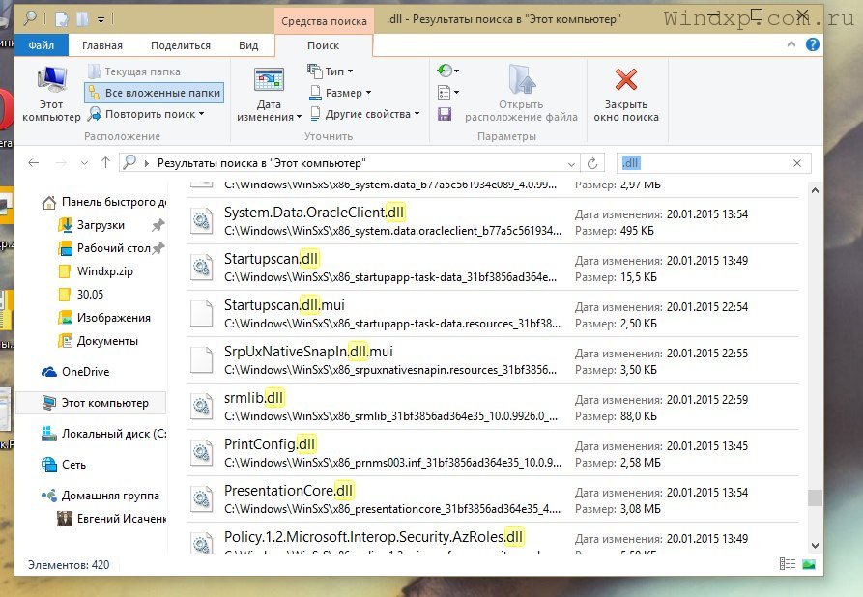Select Этот компьютер in navigation pane
The height and width of the screenshot is (597, 863).
(91, 403)
